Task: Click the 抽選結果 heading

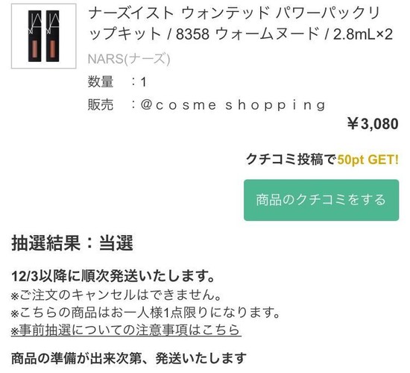Action: [45, 243]
